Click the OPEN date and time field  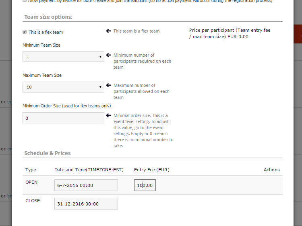coord(86,185)
